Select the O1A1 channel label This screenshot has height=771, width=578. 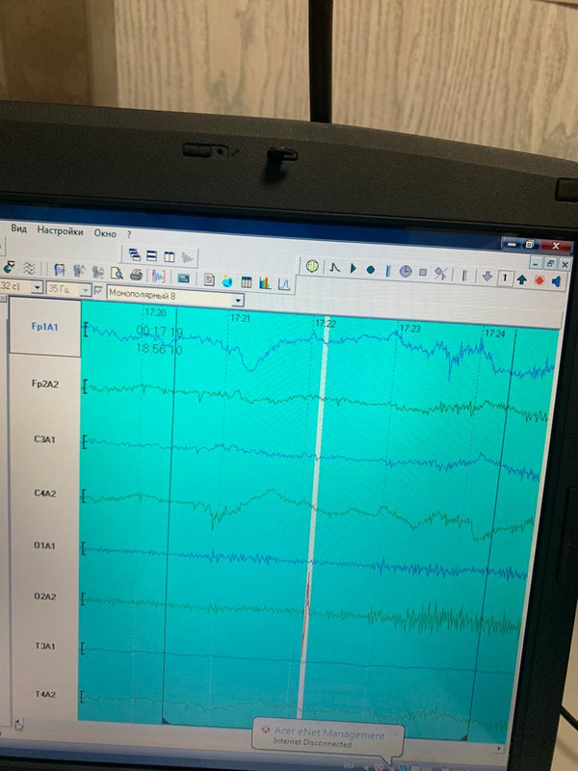point(44,545)
